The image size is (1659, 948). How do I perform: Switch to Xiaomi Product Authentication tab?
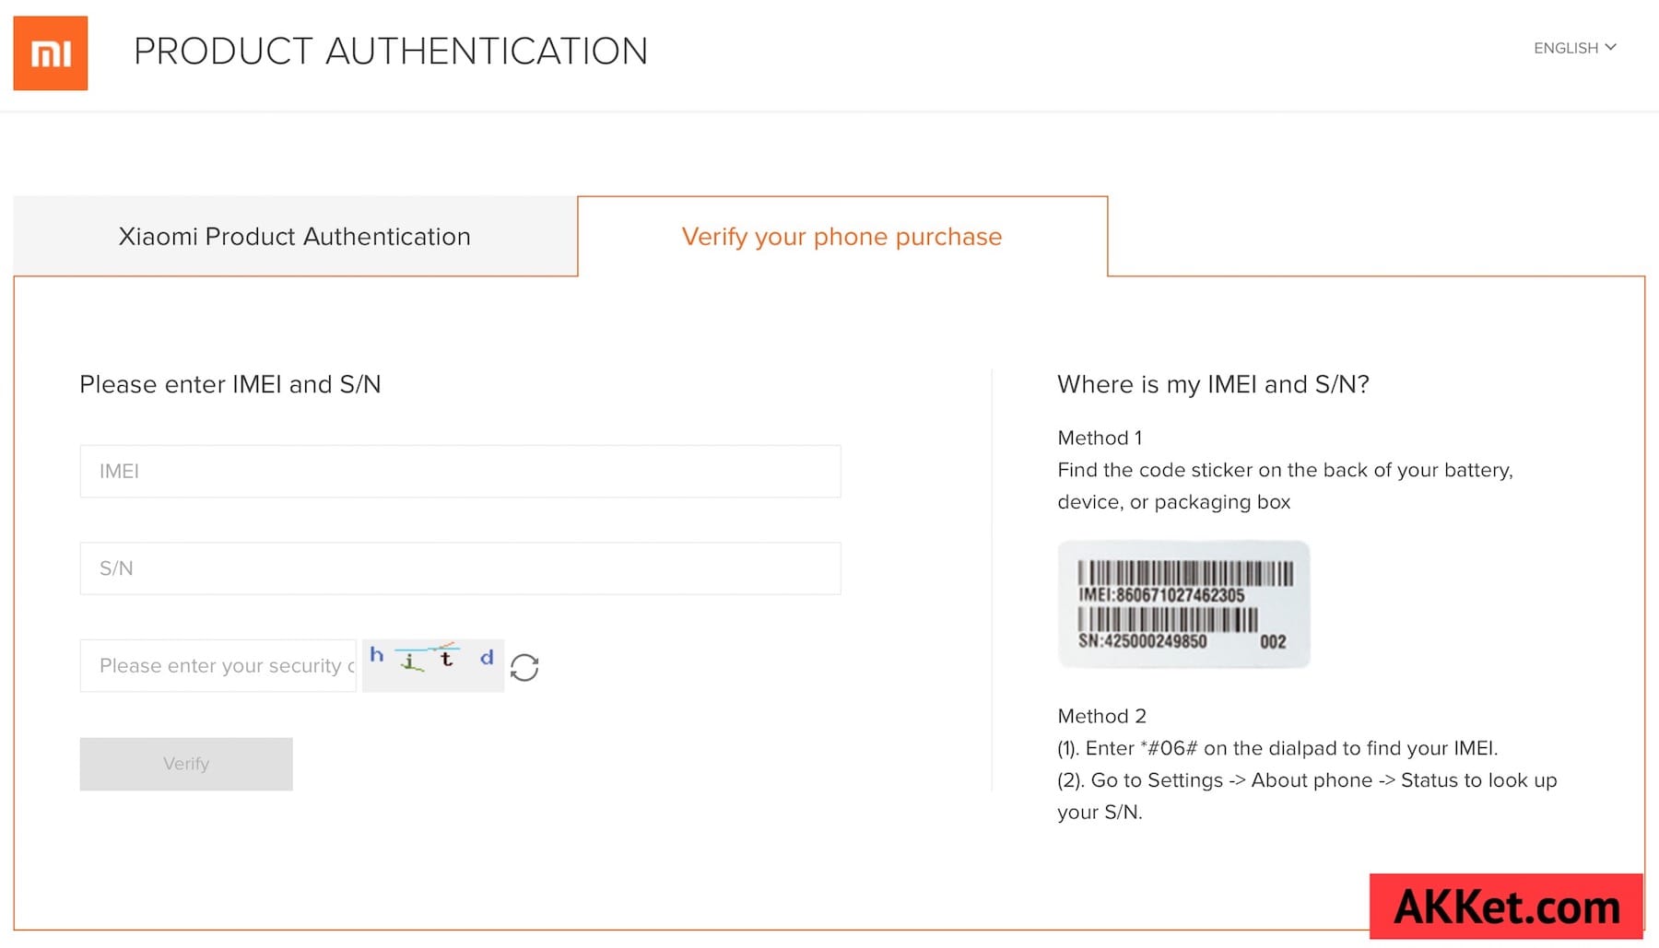pos(295,236)
